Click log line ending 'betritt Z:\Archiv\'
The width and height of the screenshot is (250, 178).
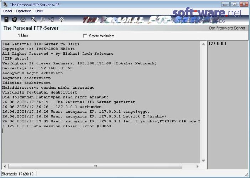pos(84,116)
